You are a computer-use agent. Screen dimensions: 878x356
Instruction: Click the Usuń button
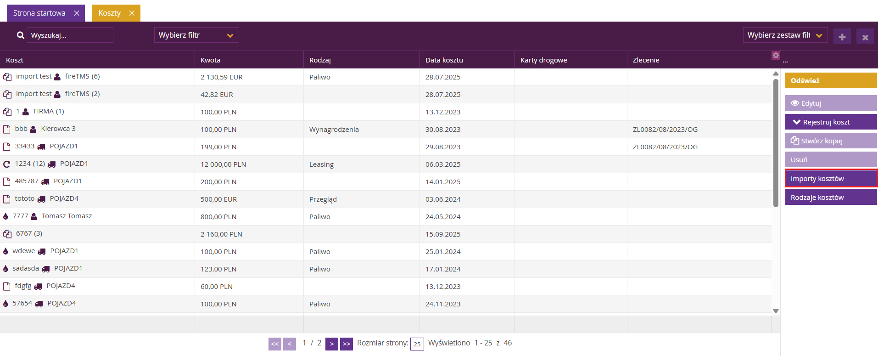pyautogui.click(x=831, y=159)
